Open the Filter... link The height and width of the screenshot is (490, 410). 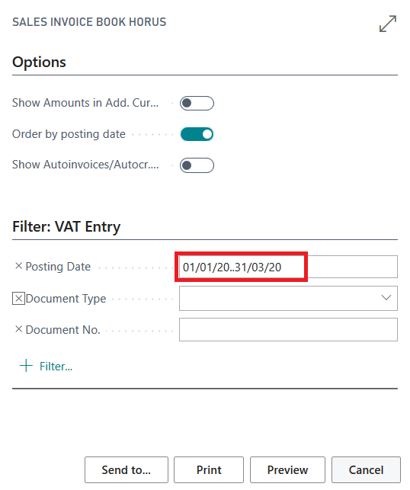[x=56, y=367]
